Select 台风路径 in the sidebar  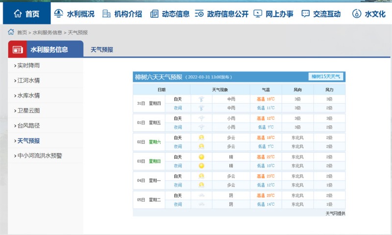click(x=28, y=126)
